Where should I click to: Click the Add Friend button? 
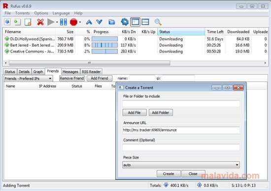pyautogui.click(x=100, y=79)
